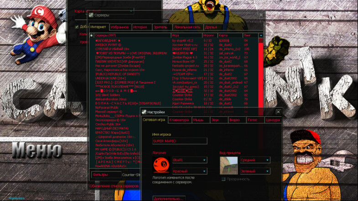Viewport: 358px width, 201px height.
Task: Sort by the Игроки column header
Action: point(210,36)
